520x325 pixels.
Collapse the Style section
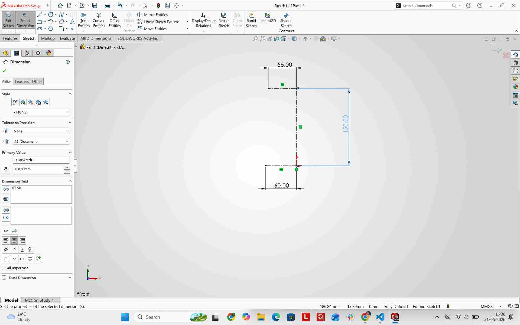click(x=70, y=94)
